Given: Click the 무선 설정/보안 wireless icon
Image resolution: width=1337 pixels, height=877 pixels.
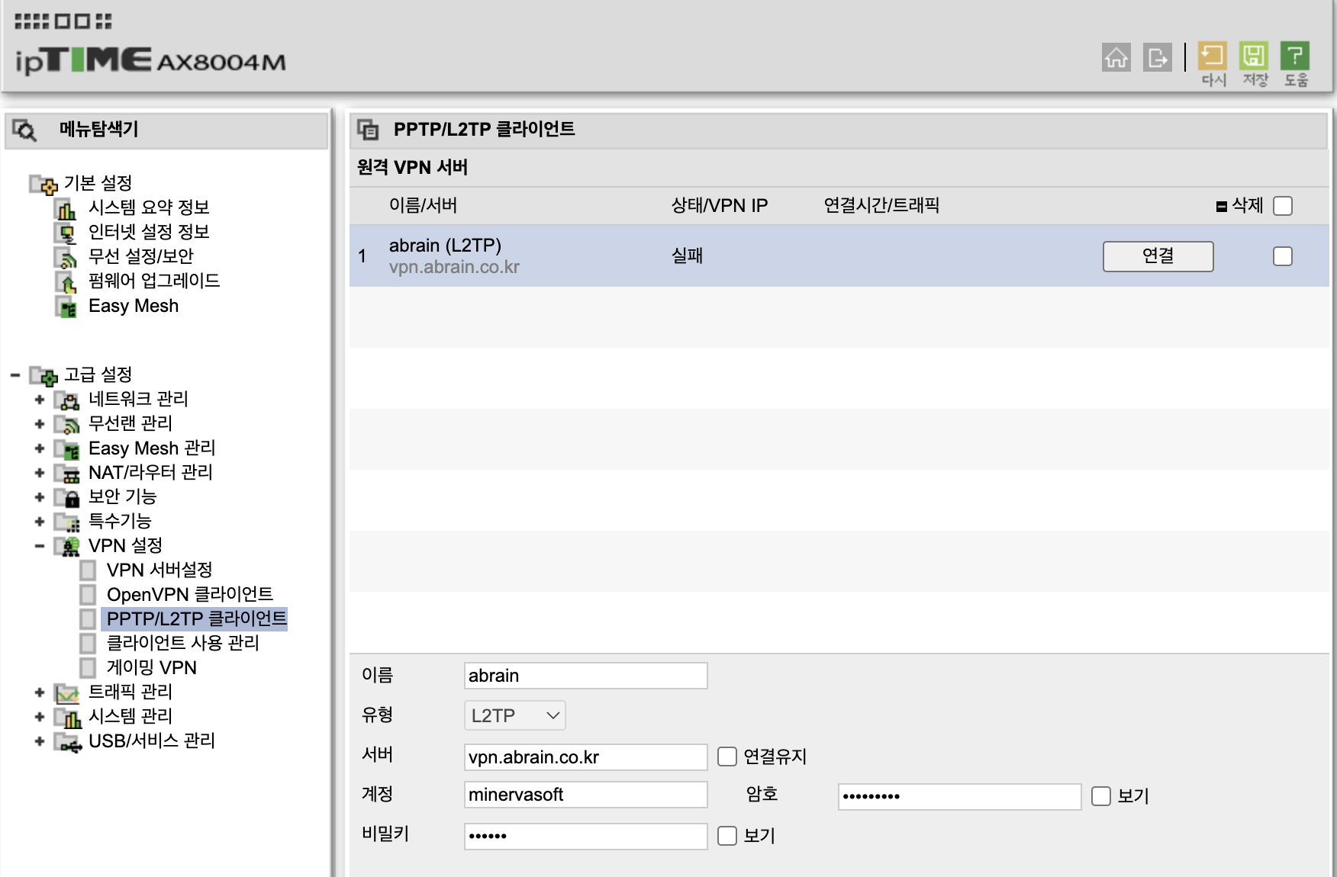Looking at the screenshot, I should (67, 257).
